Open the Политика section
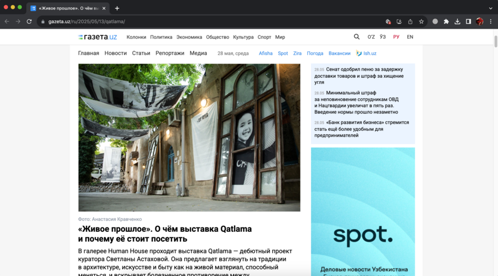This screenshot has height=276, width=498. click(x=161, y=37)
